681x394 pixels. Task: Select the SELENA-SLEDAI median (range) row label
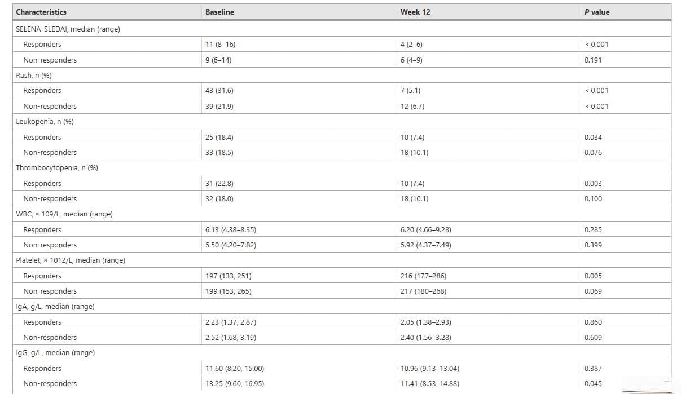click(68, 29)
